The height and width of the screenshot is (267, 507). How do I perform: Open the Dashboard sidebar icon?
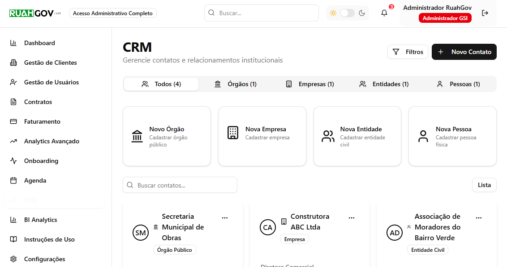12,43
